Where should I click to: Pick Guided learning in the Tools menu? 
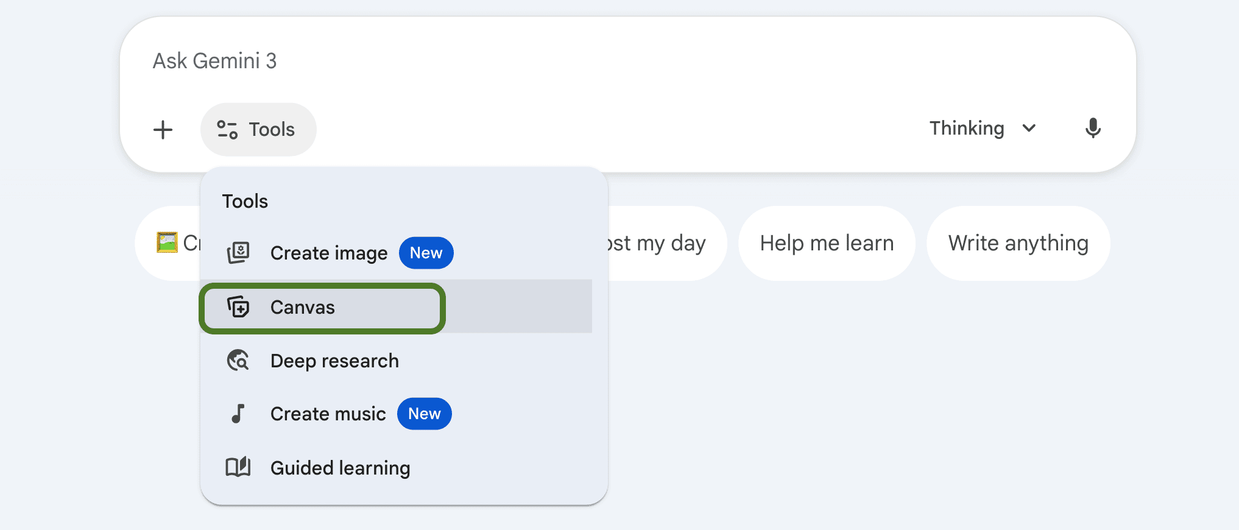[x=340, y=468]
